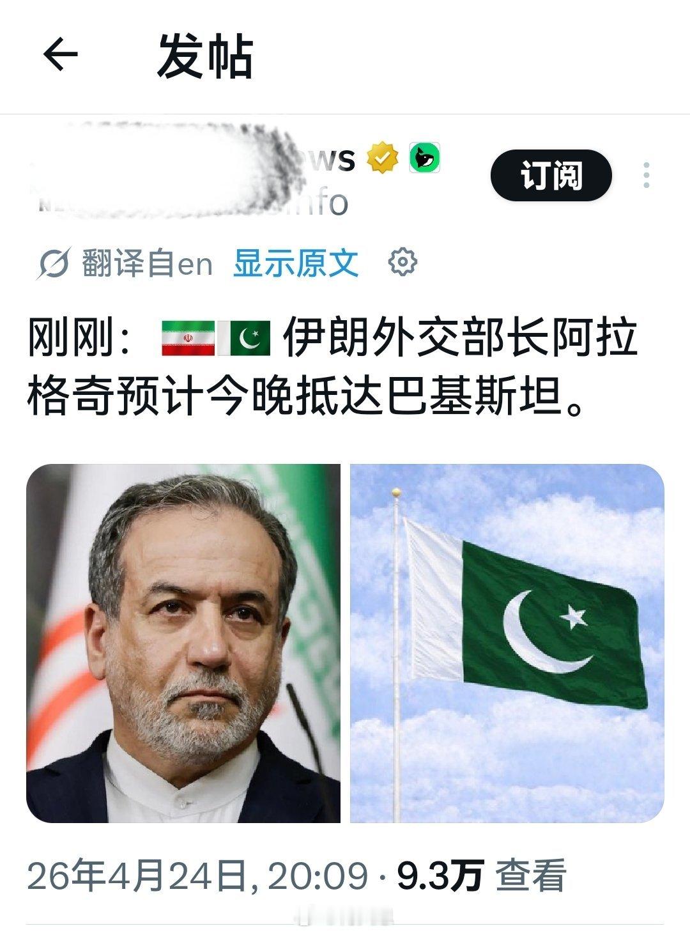Click the green affiliate badge icon
The width and height of the screenshot is (690, 933).
click(424, 158)
